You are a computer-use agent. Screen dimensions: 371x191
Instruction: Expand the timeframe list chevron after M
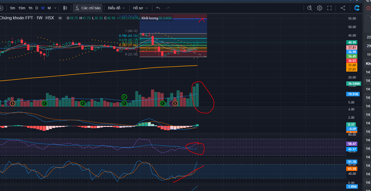coord(55,8)
